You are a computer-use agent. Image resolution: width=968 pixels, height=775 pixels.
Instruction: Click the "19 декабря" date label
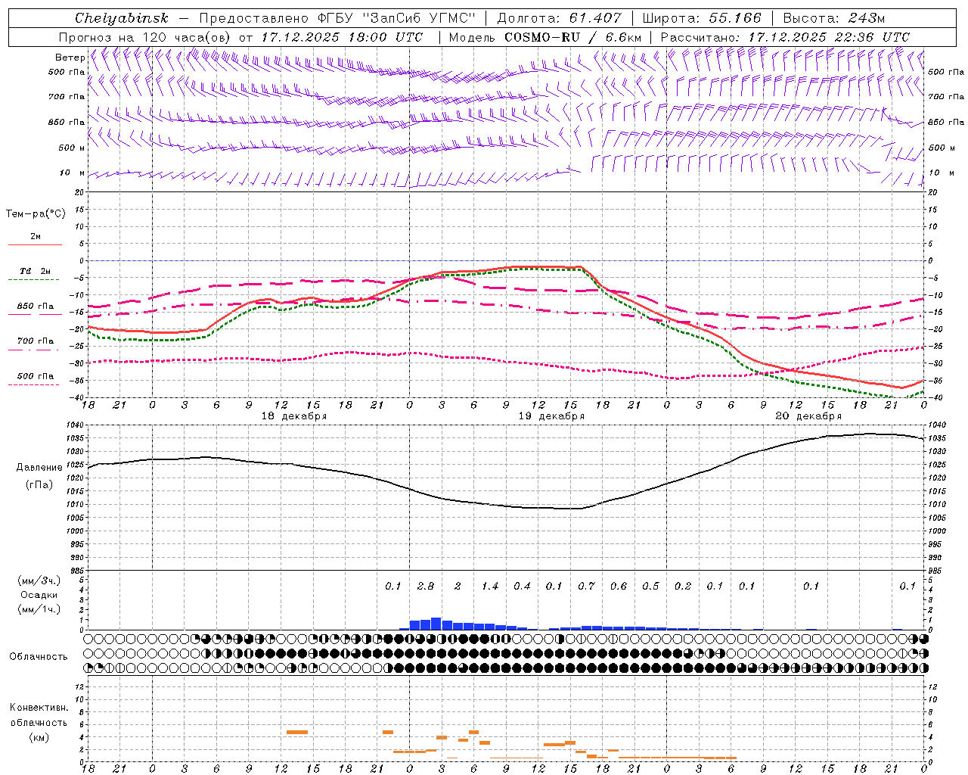[x=551, y=416]
